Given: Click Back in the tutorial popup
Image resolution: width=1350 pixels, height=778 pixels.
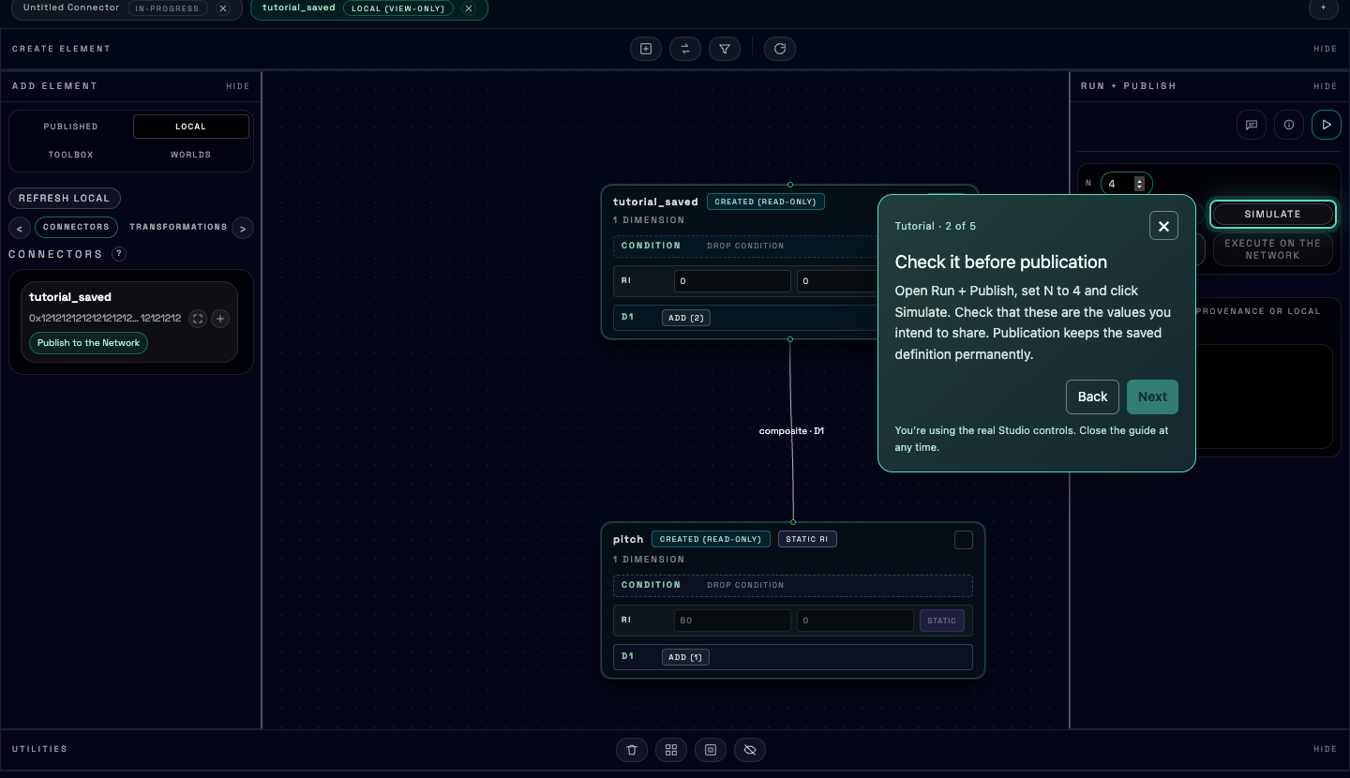Looking at the screenshot, I should click(1092, 396).
